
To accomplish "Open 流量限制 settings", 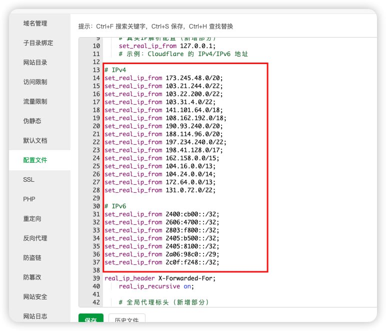I will 35,102.
